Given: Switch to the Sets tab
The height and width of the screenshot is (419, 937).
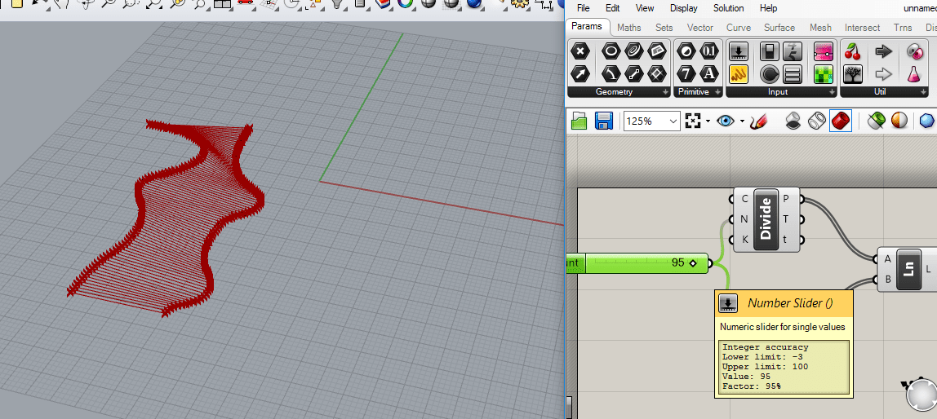Looking at the screenshot, I should point(664,28).
